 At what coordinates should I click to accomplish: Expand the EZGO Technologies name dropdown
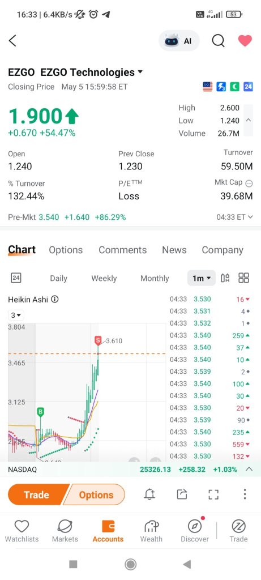coord(140,72)
